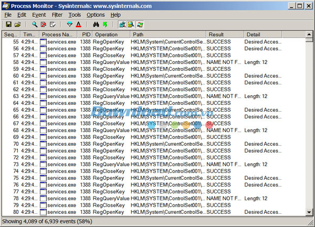
Task: Open the Event menu
Action: [39, 15]
